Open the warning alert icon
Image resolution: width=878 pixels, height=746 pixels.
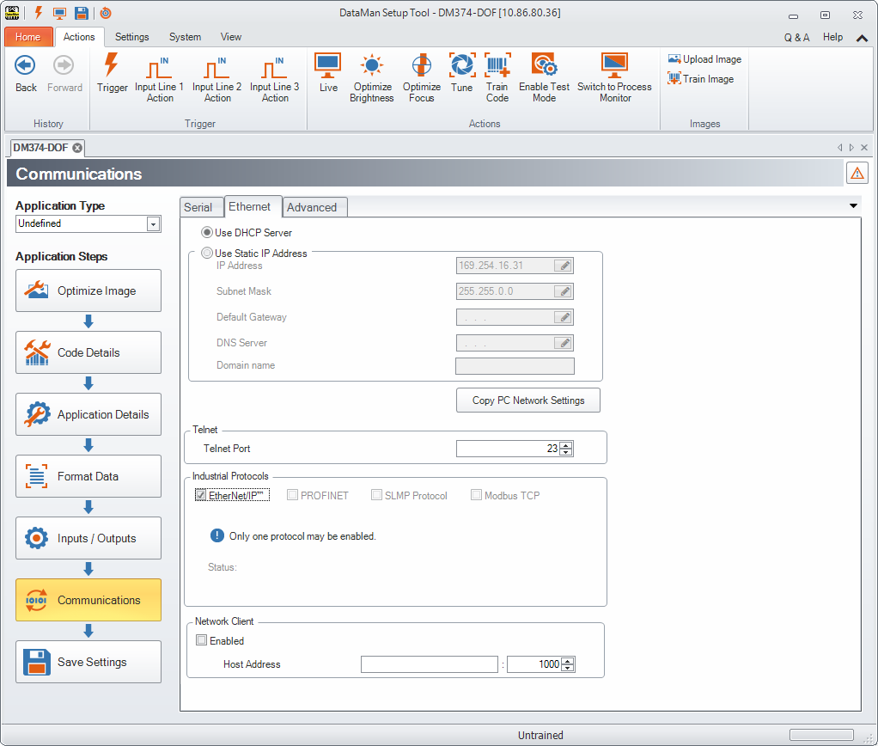(x=857, y=173)
